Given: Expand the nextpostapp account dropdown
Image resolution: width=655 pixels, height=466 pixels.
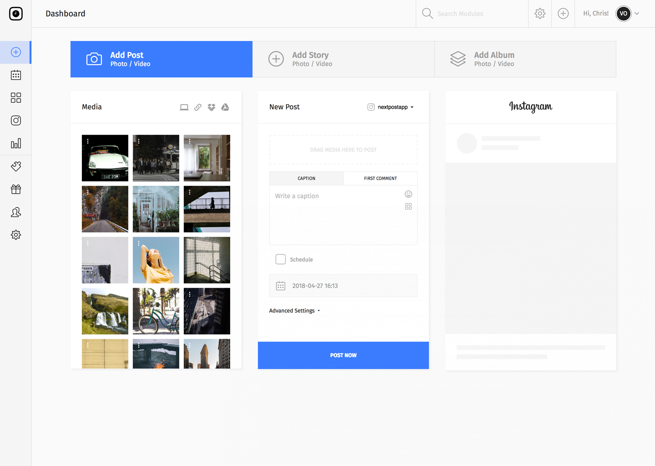Looking at the screenshot, I should [391, 107].
